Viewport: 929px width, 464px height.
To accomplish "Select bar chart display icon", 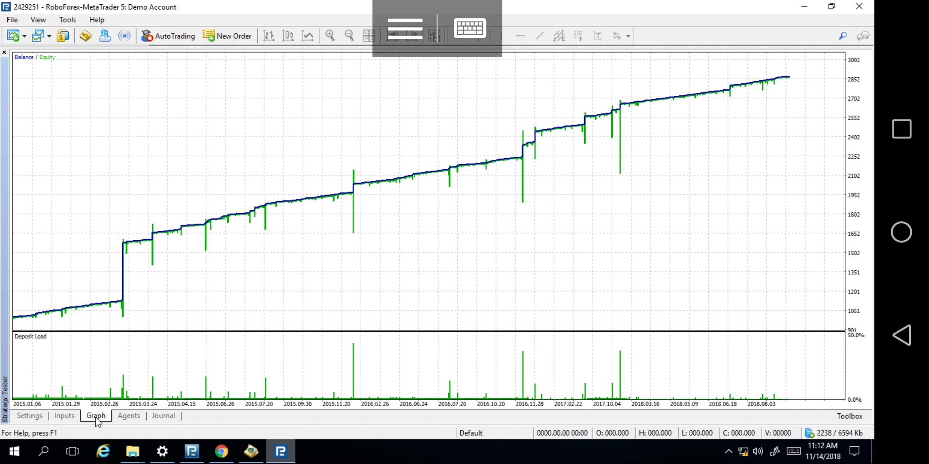I will coord(269,36).
